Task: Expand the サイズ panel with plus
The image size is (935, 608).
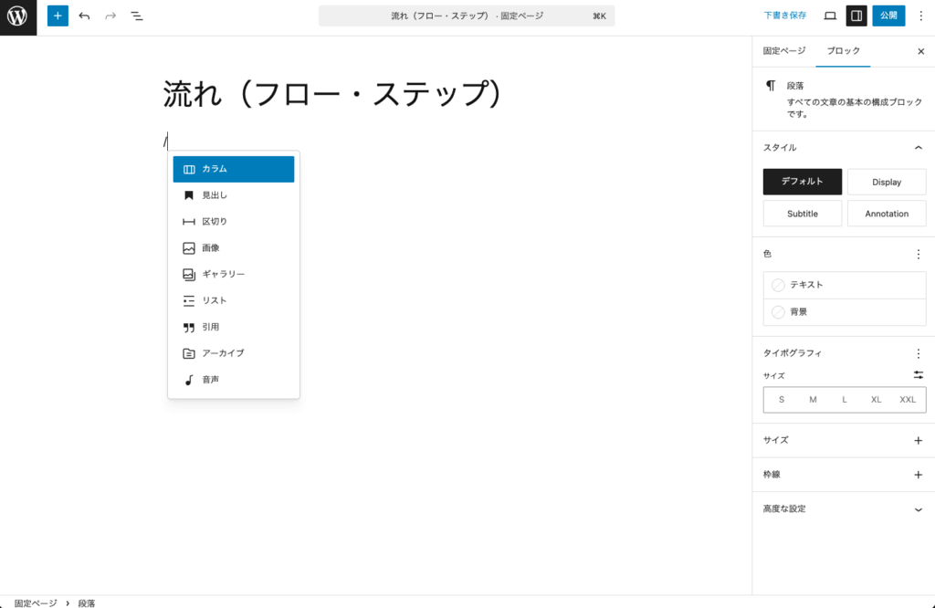Action: 919,440
